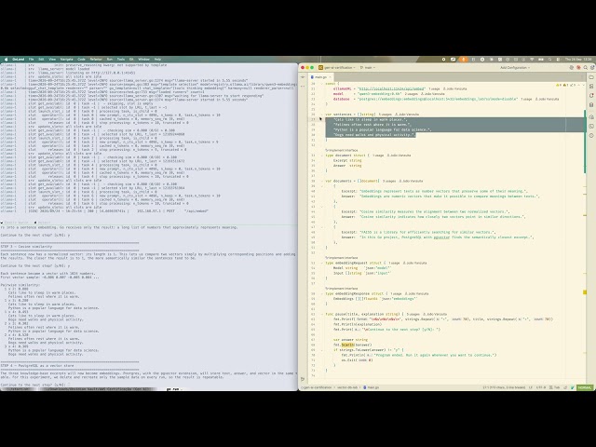
Task: Toggle the read-only lock icon in status bar
Action: pyautogui.click(x=565, y=387)
